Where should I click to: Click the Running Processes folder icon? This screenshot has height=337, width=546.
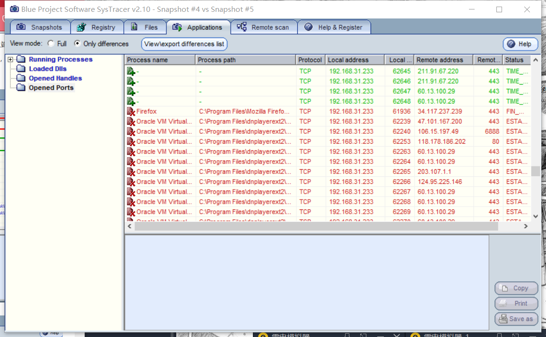pos(21,59)
